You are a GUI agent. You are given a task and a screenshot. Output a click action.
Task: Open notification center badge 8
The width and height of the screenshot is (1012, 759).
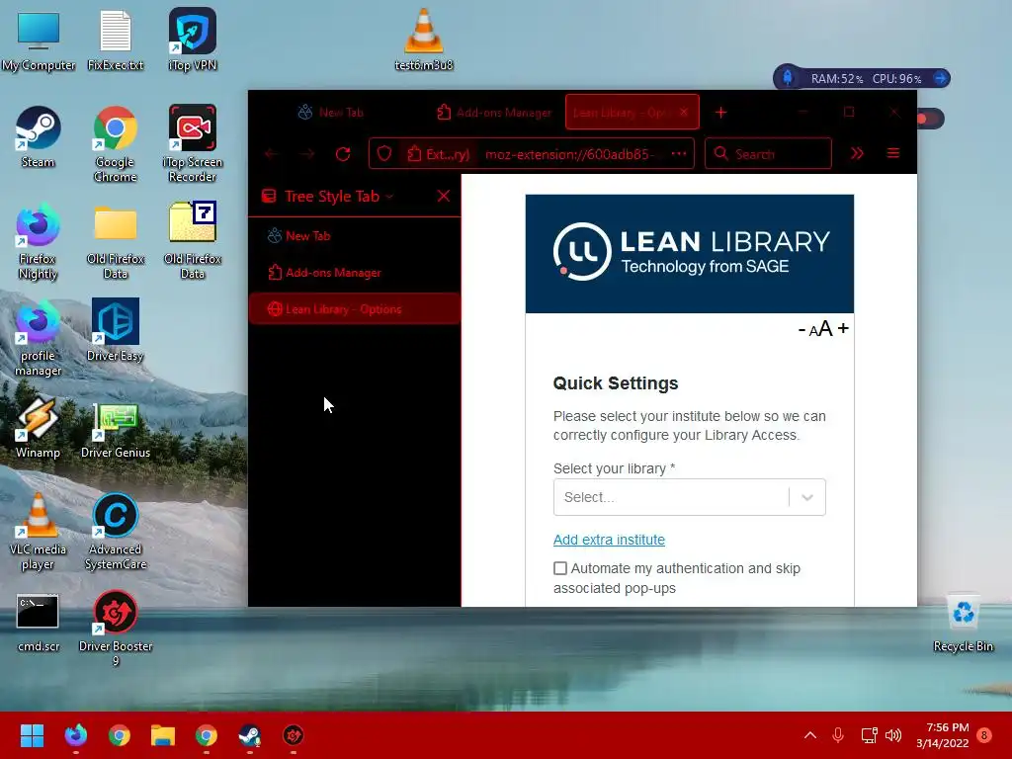(984, 735)
